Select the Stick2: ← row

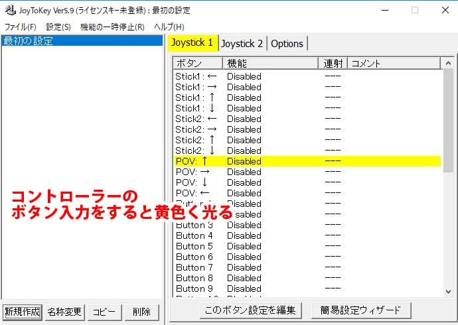pos(307,119)
